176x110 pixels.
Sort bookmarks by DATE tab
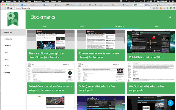[x=82, y=26]
